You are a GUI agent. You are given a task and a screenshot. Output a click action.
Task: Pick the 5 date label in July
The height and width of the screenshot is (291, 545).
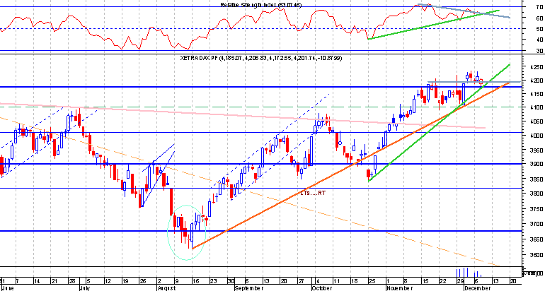coord(88,281)
